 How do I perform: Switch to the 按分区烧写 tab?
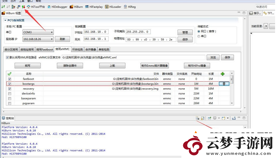coord(11,49)
